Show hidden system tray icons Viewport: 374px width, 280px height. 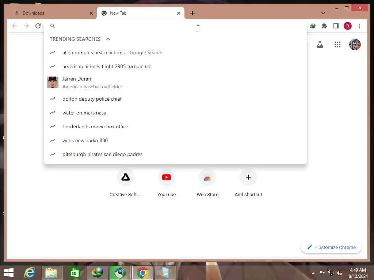[x=313, y=273]
